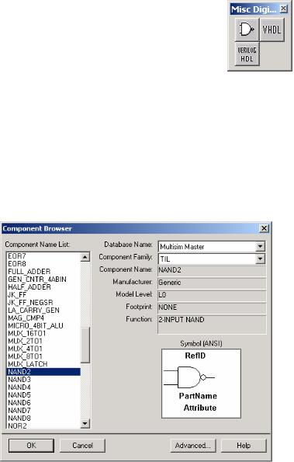Expand the Component Family dropdown
294x462 pixels.
click(x=260, y=259)
